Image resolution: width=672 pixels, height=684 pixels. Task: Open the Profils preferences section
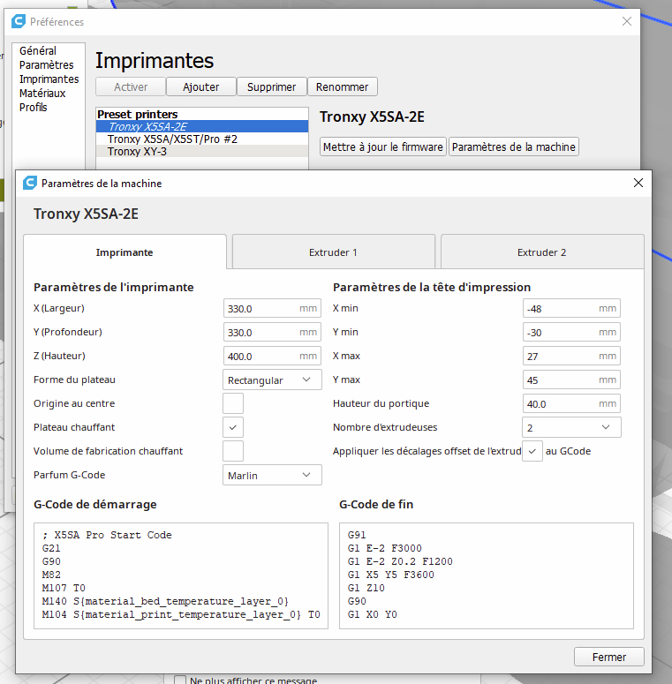point(34,108)
